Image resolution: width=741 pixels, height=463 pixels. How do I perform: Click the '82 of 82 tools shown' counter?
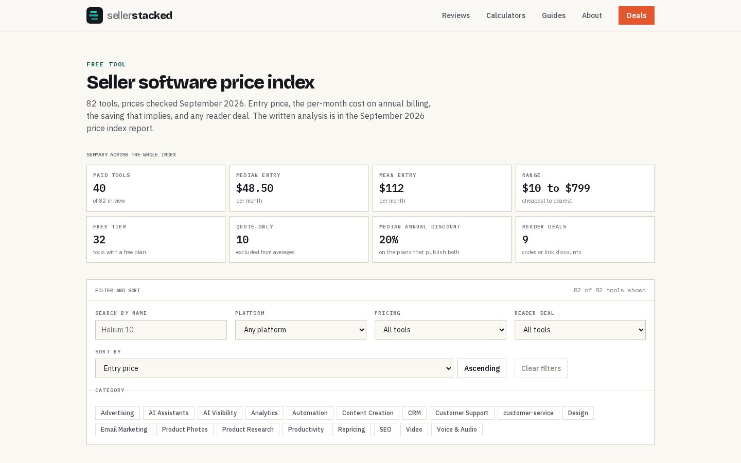click(610, 290)
